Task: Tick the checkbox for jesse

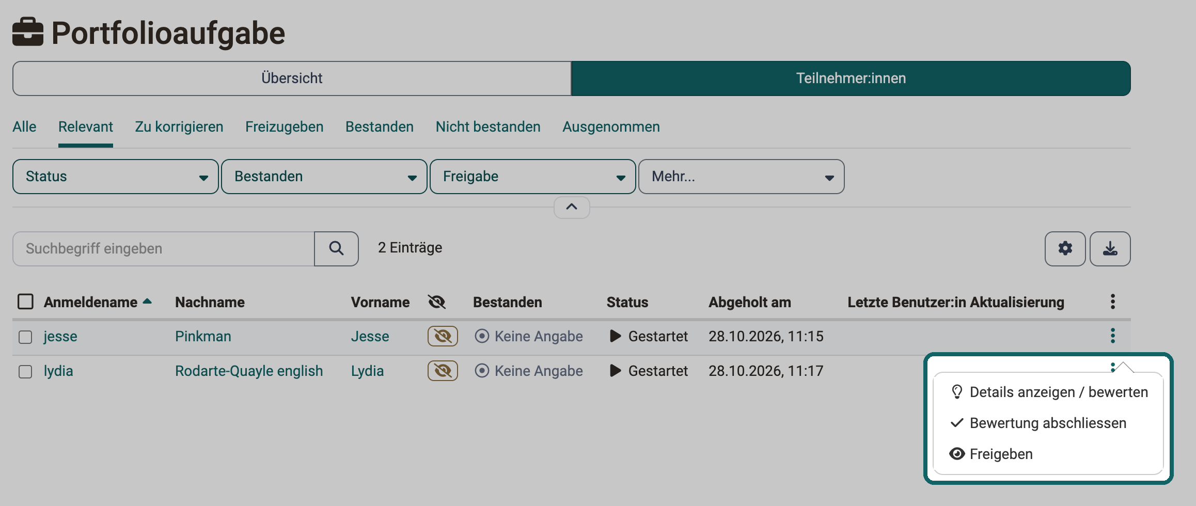Action: point(25,337)
